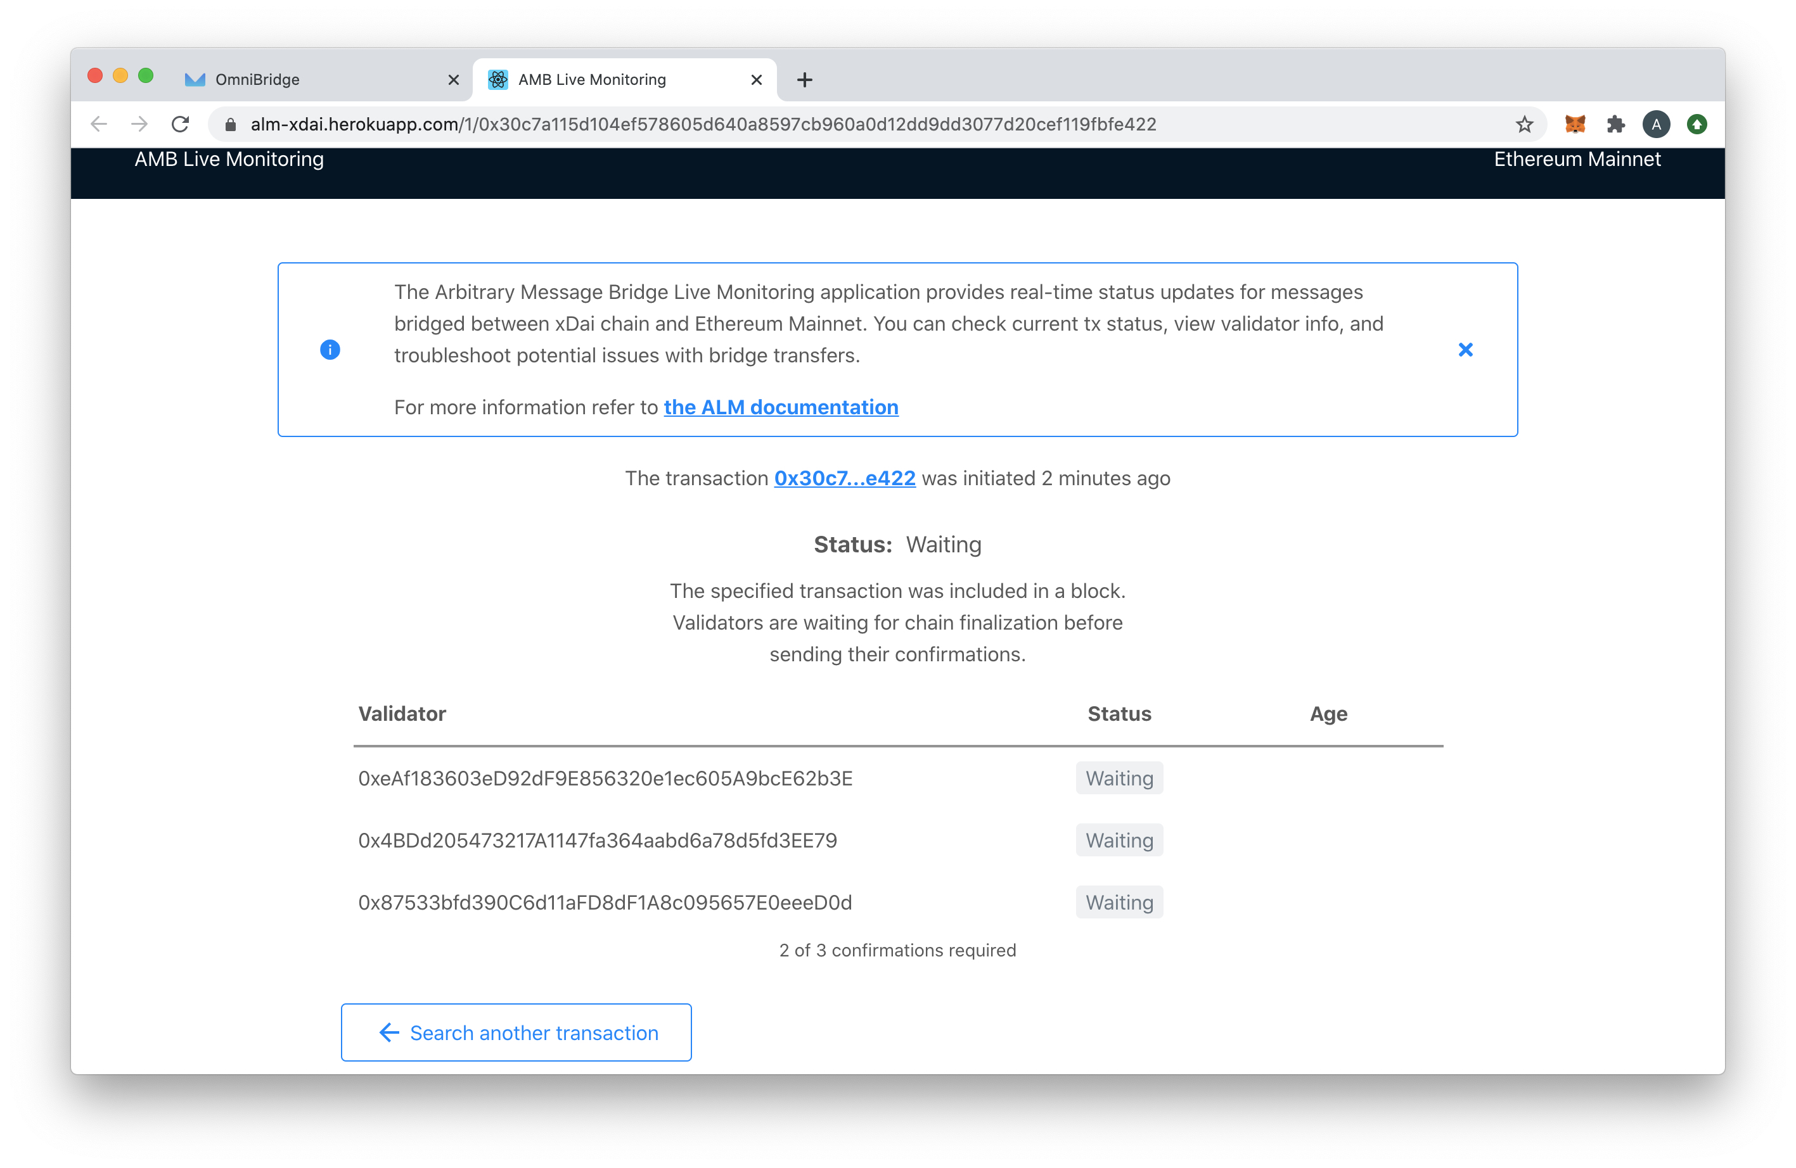
Task: Click the green fullscreen window button
Action: 146,76
